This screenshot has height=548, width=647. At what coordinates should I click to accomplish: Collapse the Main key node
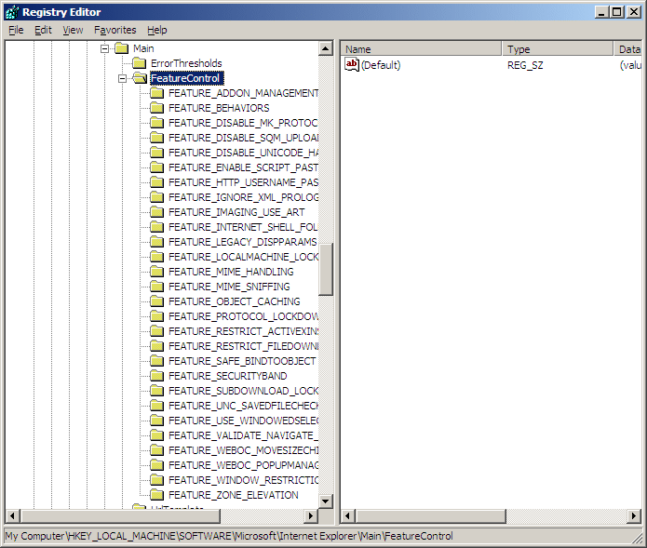tap(105, 48)
